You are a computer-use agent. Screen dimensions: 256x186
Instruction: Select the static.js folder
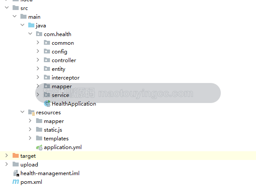53,130
